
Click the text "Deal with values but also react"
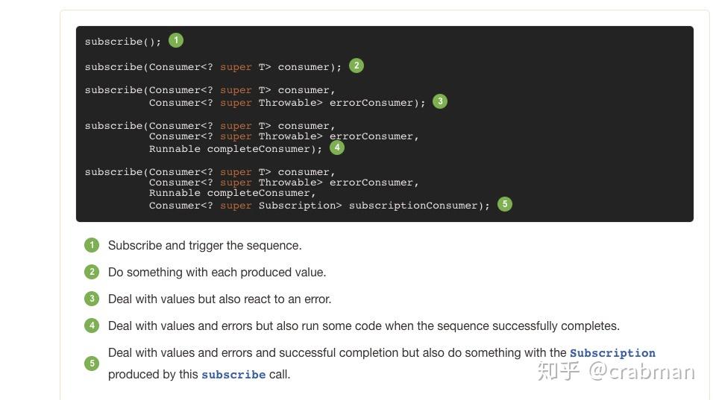(189, 299)
